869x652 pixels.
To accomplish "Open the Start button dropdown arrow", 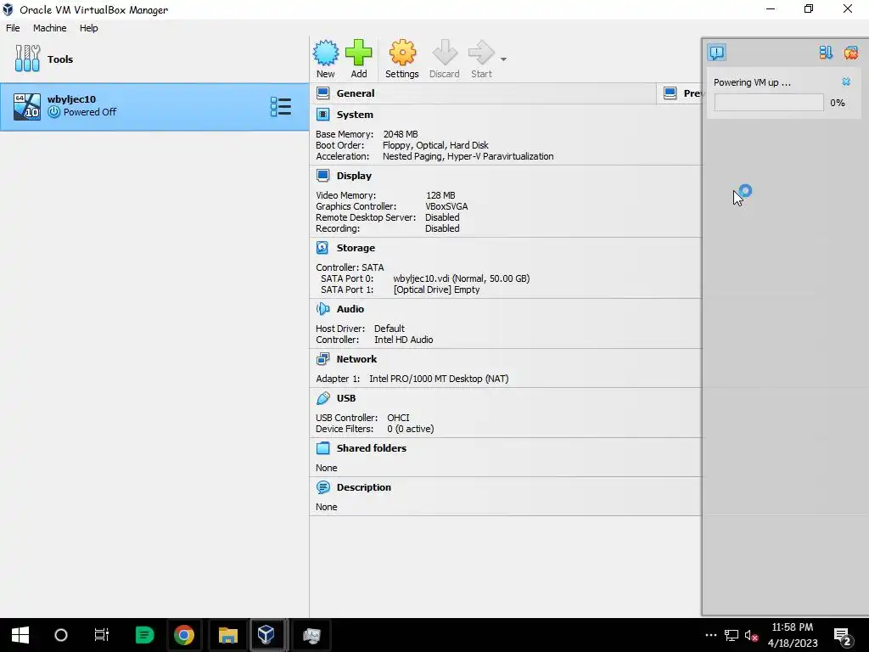I will (x=503, y=59).
